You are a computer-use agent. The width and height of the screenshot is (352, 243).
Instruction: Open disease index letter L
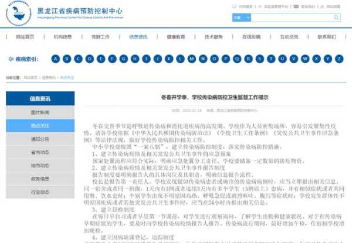(x=180, y=59)
